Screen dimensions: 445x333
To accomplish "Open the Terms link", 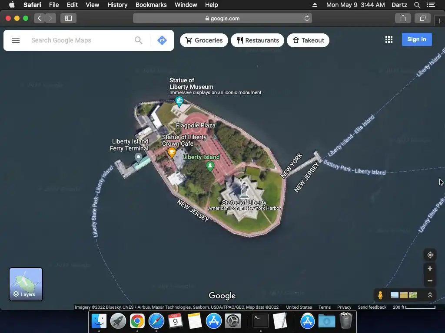I will point(324,307).
